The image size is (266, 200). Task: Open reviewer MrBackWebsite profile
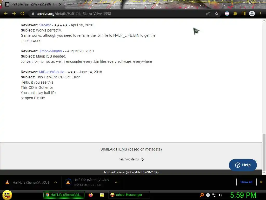click(x=52, y=72)
